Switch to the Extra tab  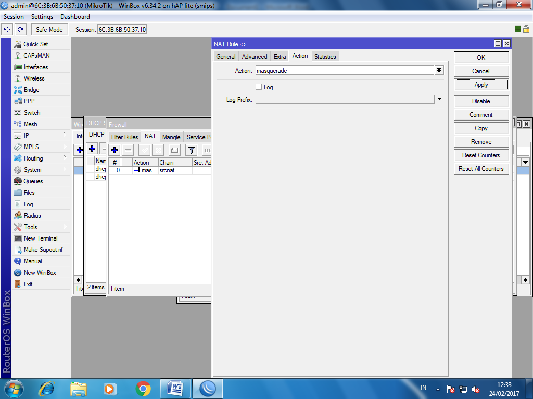(280, 57)
